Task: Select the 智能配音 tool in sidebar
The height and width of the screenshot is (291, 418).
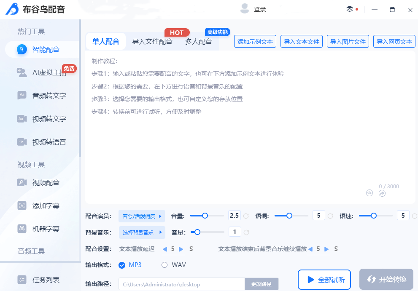Action: point(38,49)
